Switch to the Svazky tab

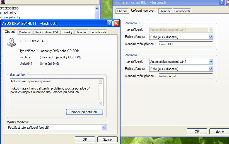[68, 32]
